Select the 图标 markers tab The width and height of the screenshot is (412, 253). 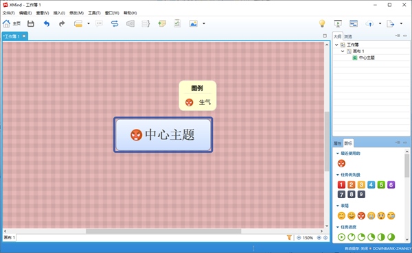pos(348,143)
